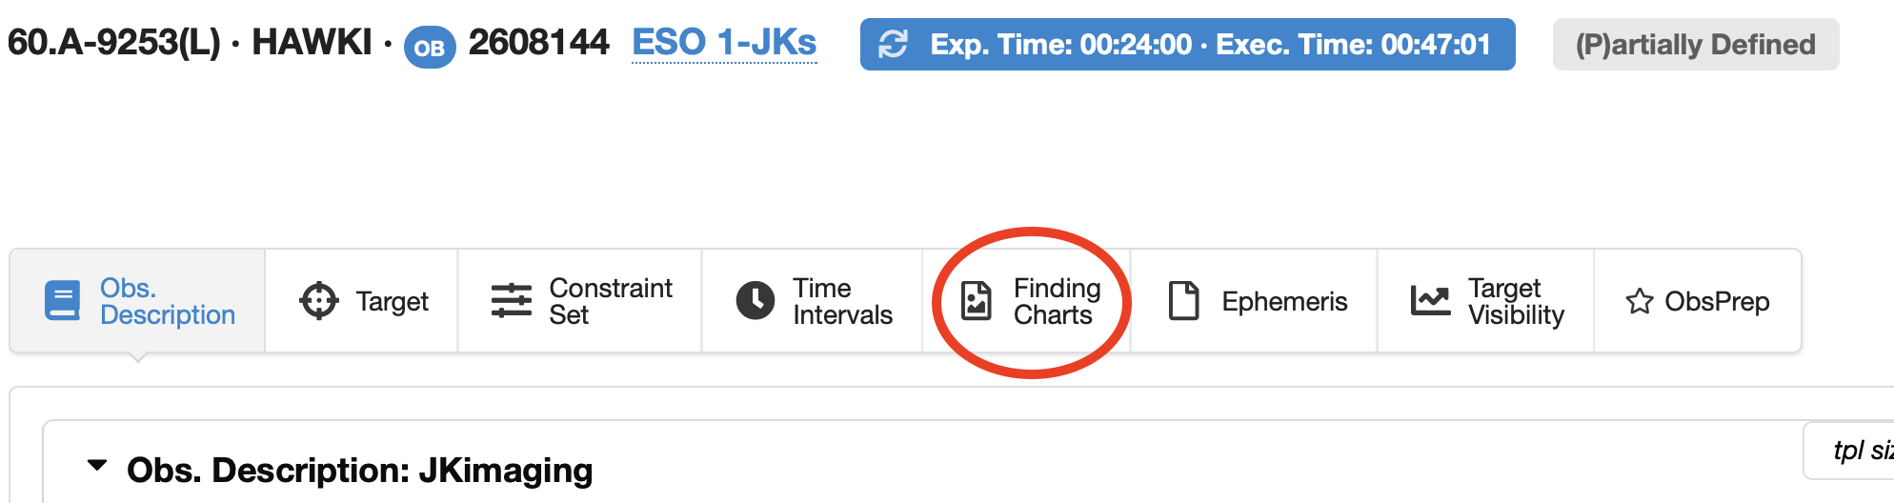Click the Finding Charts image-file icon
This screenshot has width=1894, height=503.
click(x=977, y=301)
